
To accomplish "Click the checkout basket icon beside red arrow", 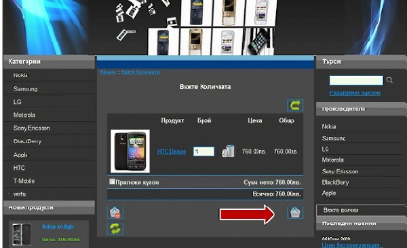I will tap(295, 213).
